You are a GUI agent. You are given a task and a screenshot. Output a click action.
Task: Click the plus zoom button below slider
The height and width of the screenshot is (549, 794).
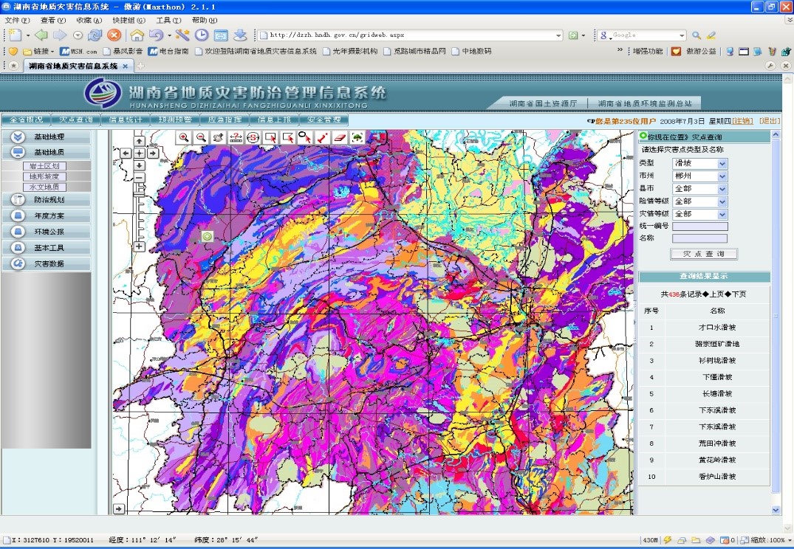[x=139, y=246]
